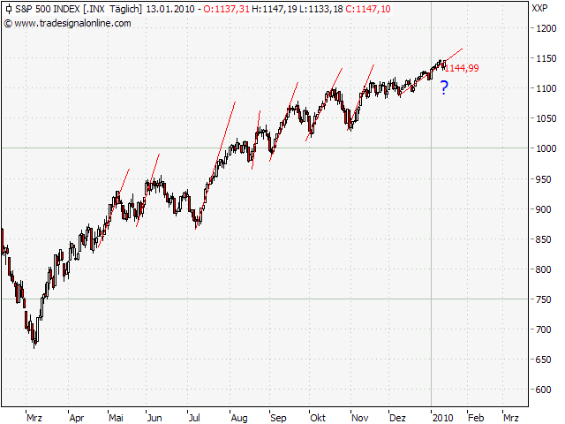Image resolution: width=565 pixels, height=424 pixels.
Task: Click the 1150 price axis label
Action: [x=546, y=58]
